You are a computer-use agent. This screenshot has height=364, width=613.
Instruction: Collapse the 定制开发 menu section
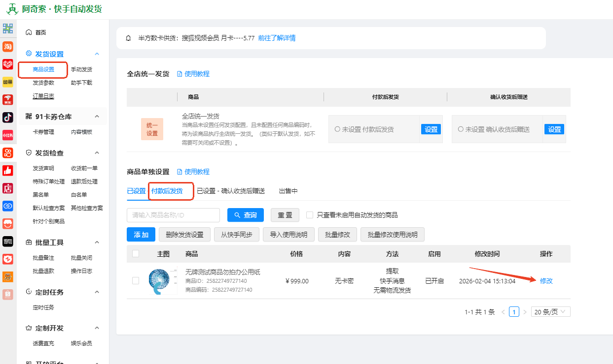pyautogui.click(x=97, y=328)
